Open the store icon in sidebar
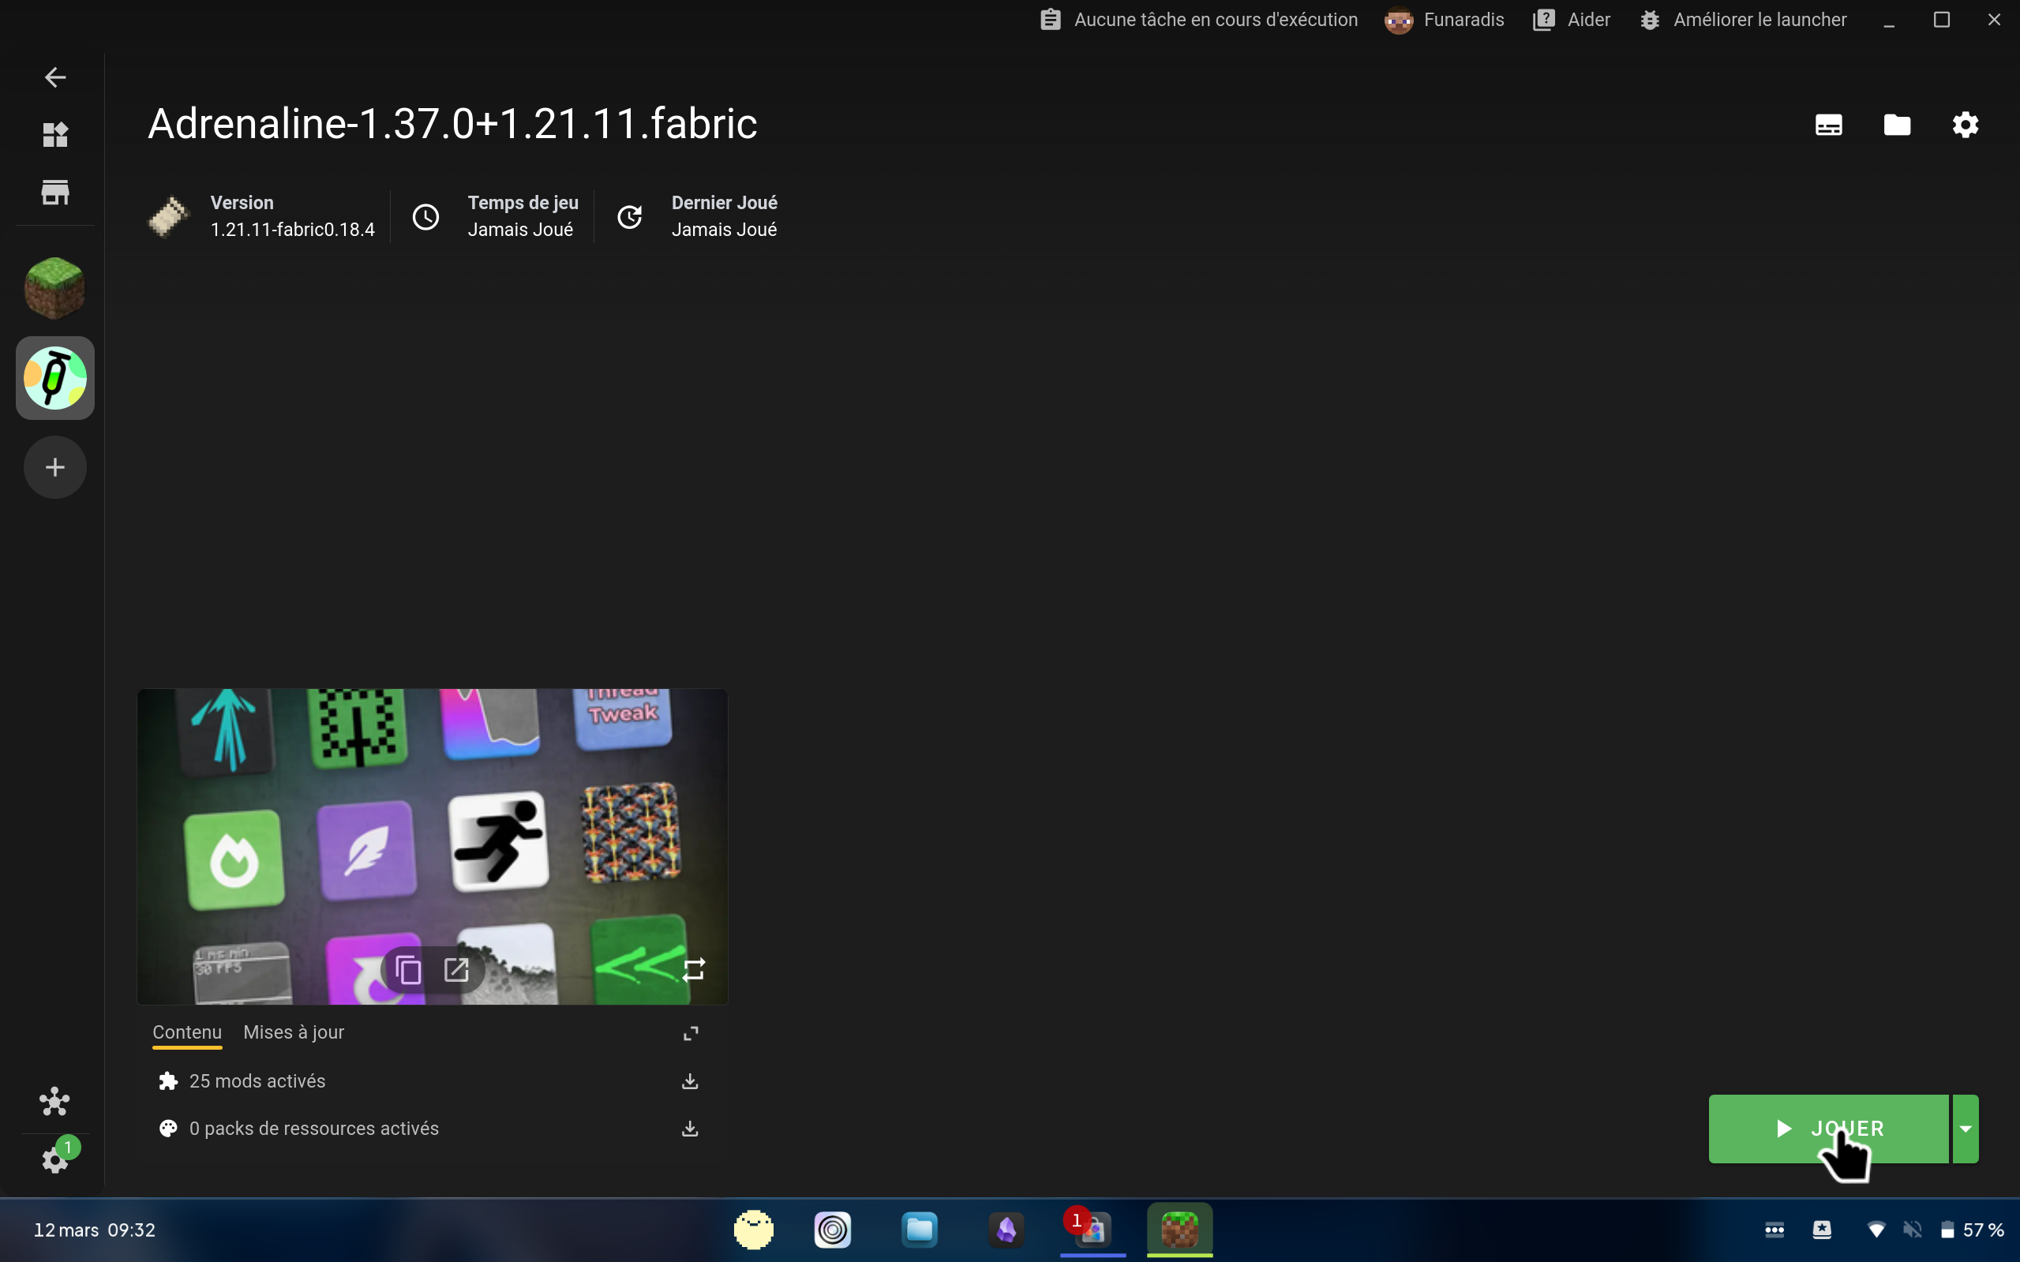The width and height of the screenshot is (2020, 1262). pos(55,192)
